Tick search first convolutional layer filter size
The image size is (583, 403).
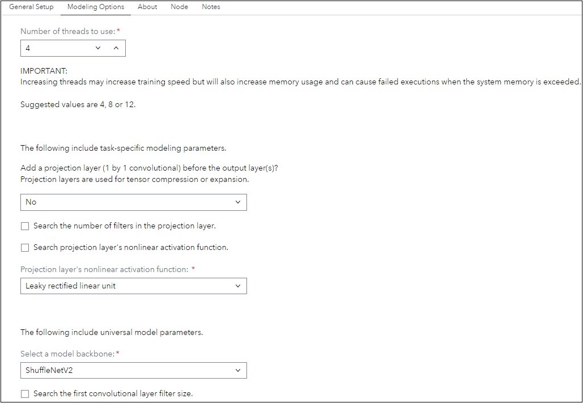point(25,394)
